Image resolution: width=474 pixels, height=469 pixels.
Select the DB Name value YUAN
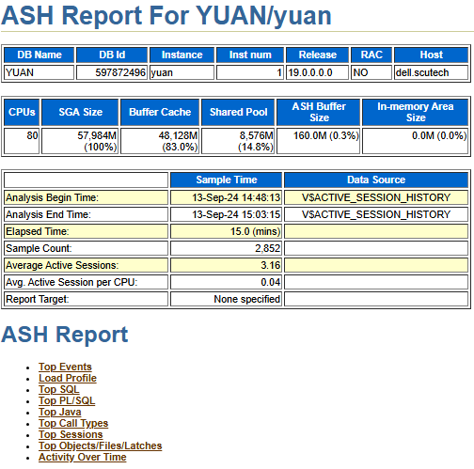pos(20,72)
